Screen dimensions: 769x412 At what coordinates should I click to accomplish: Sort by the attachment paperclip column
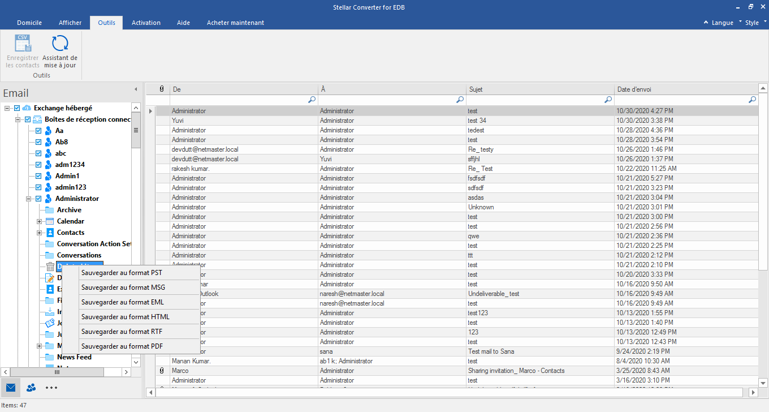tap(162, 89)
